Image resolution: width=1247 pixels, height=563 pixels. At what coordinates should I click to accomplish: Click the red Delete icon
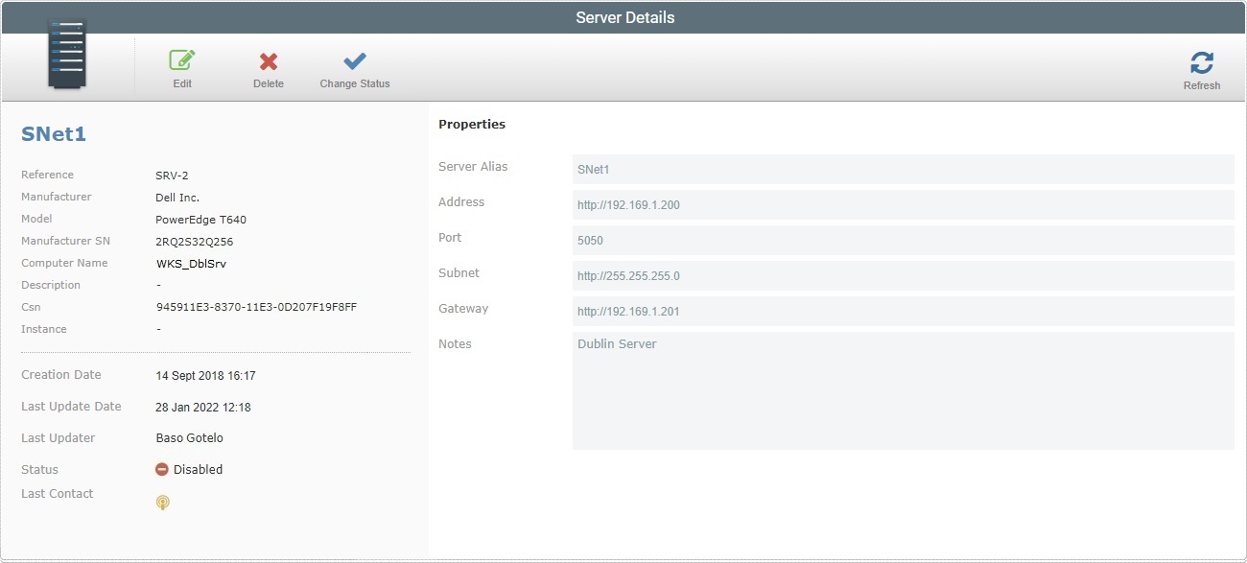[x=268, y=59]
